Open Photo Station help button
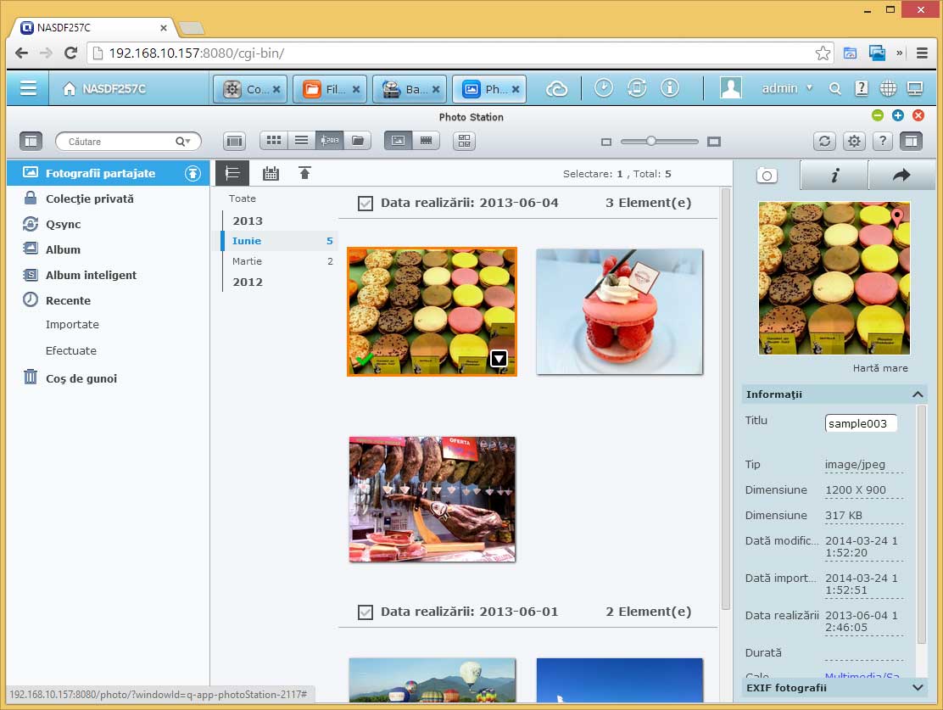Image resolution: width=943 pixels, height=710 pixels. click(x=882, y=142)
